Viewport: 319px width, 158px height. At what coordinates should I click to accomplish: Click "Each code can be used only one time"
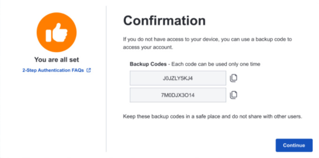[x=216, y=64]
